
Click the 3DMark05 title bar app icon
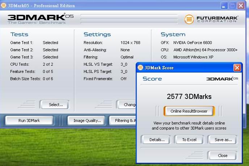tap(4, 5)
